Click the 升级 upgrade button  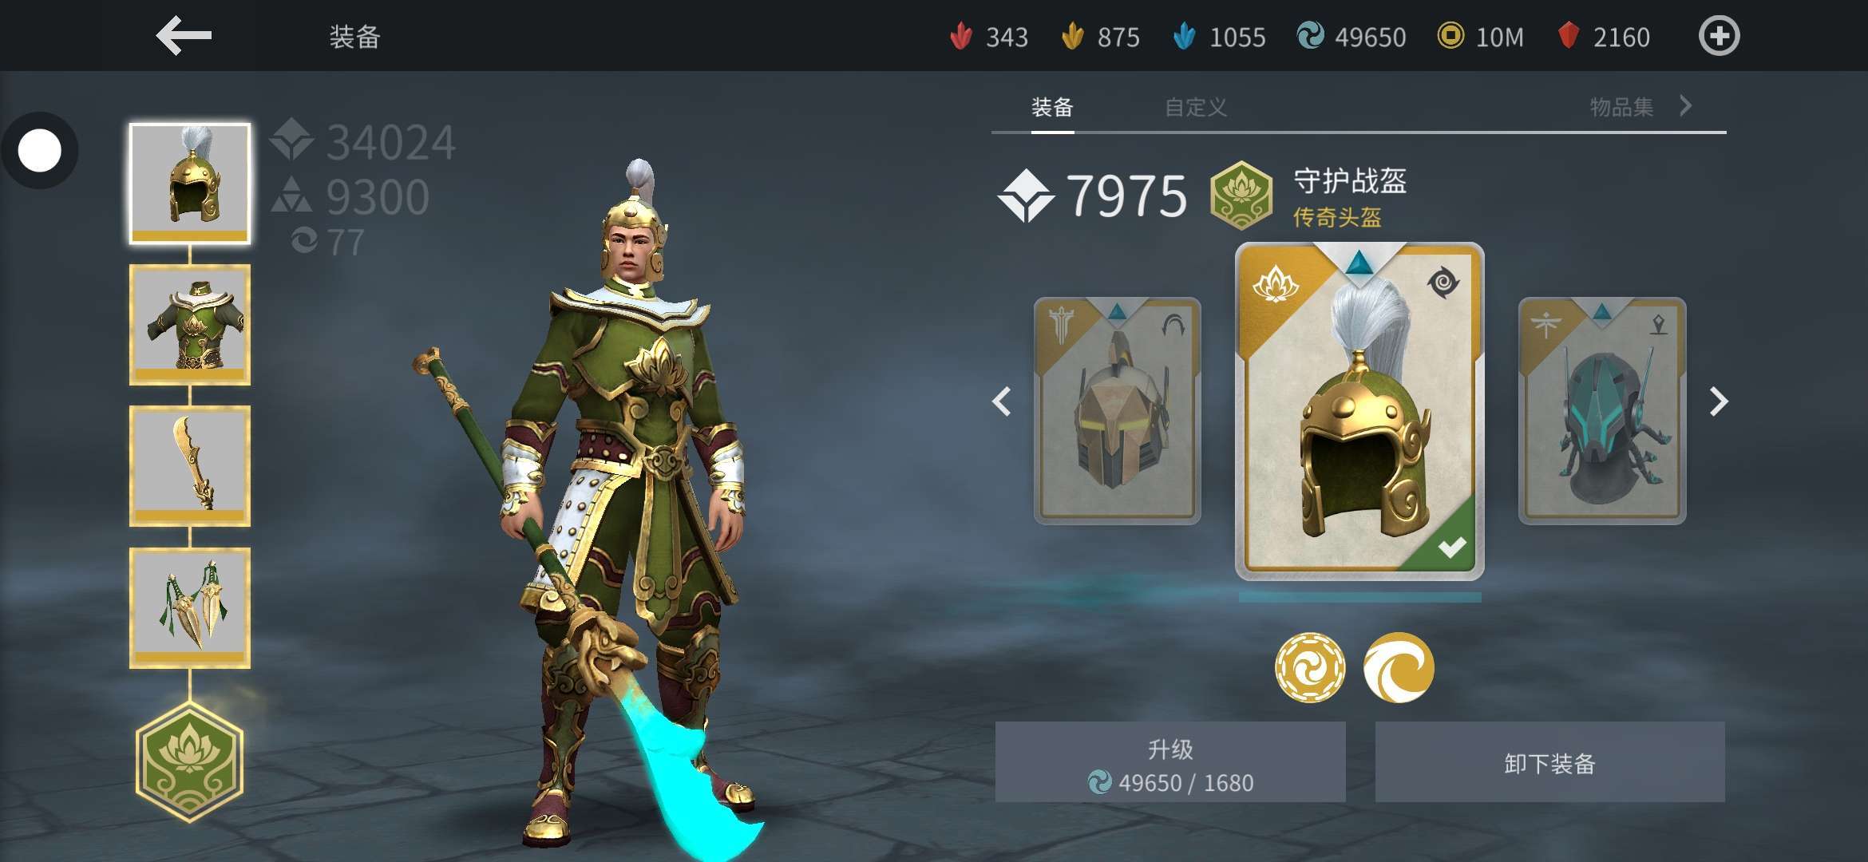1170,761
